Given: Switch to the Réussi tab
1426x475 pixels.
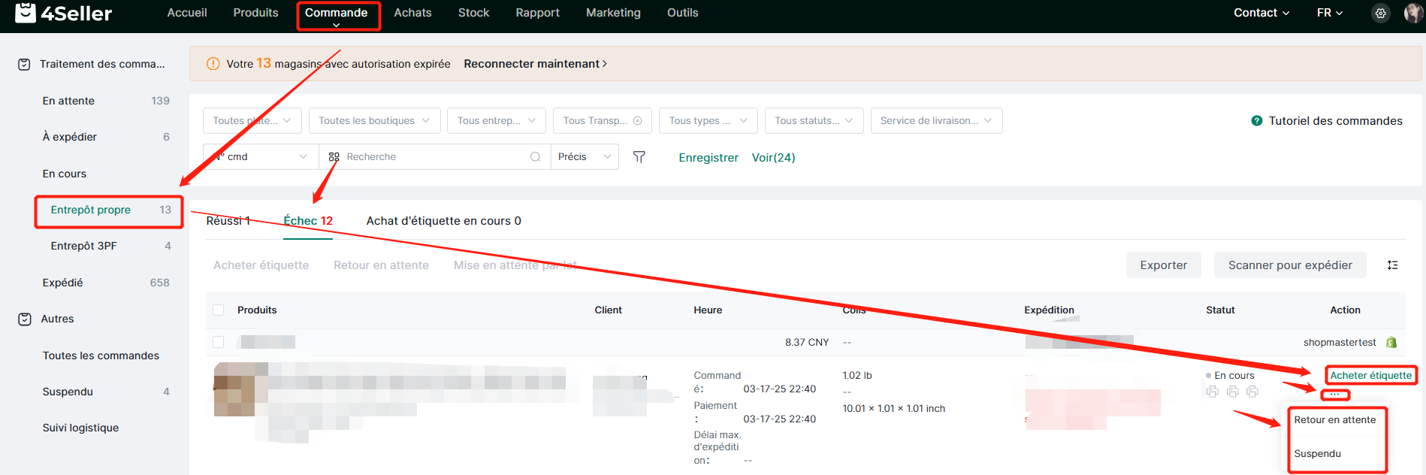Looking at the screenshot, I should (x=228, y=221).
